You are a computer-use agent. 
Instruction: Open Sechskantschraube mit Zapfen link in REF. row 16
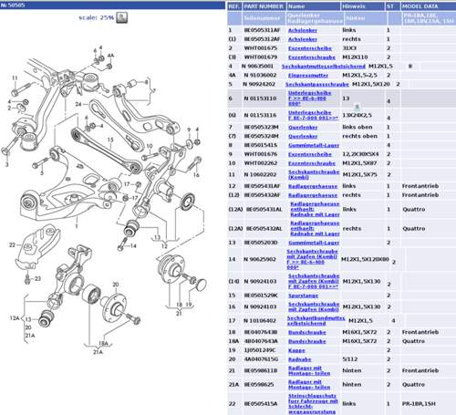[x=313, y=306]
